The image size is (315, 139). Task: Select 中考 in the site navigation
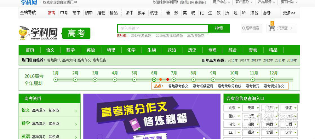[x=64, y=13]
